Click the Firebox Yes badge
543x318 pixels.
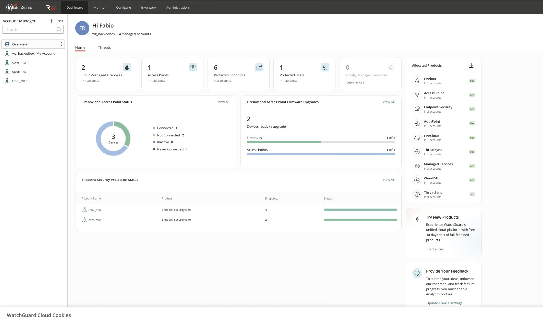point(472,81)
